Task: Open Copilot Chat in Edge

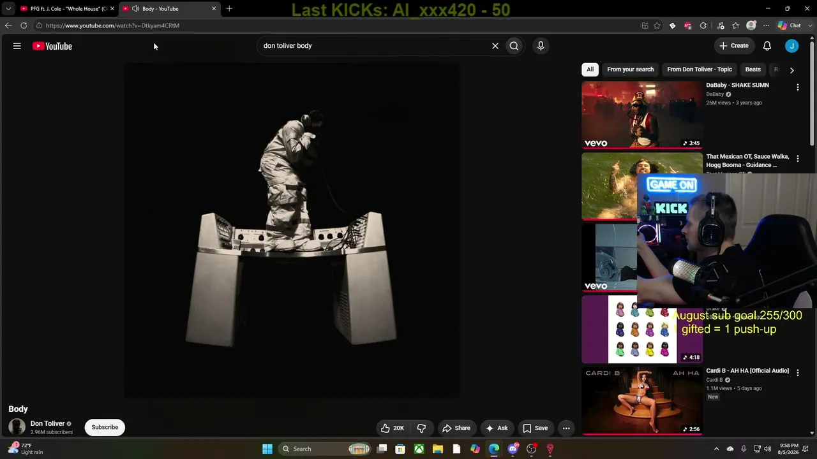Action: point(789,25)
